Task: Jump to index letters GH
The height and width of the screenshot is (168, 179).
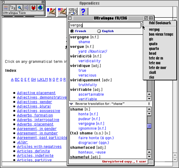Action: (x=33, y=80)
